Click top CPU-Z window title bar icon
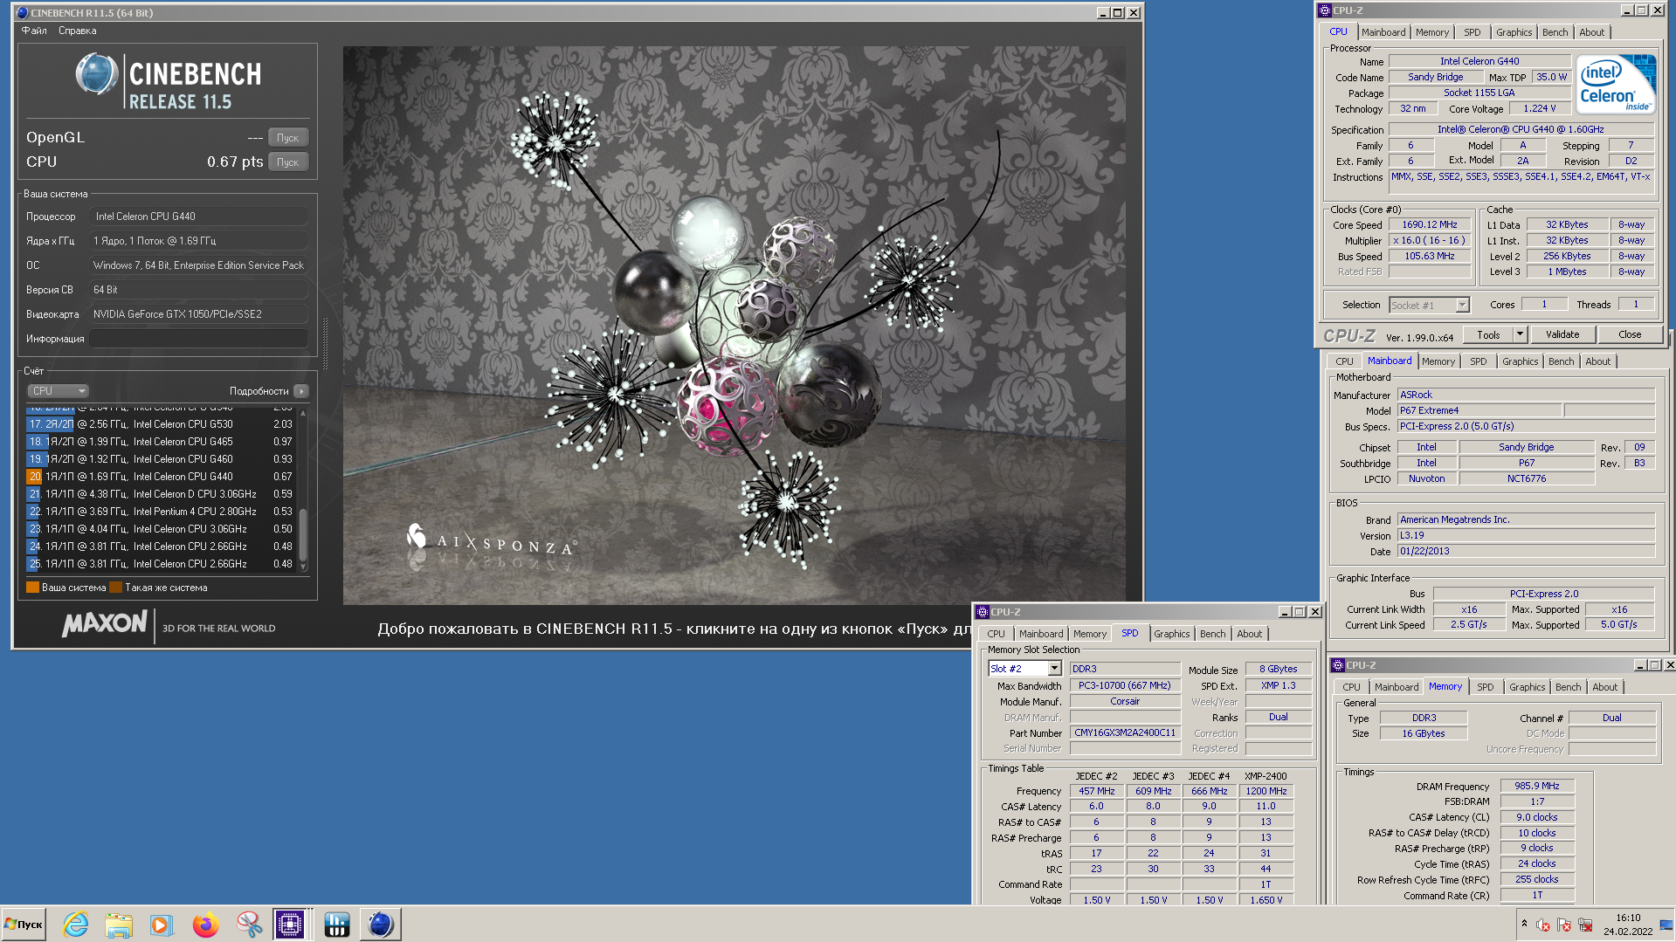1676x942 pixels. point(1325,10)
